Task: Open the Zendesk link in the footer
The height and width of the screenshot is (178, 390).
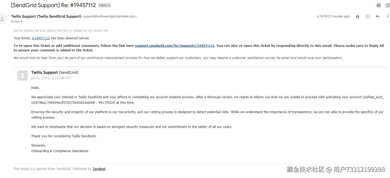Action: coord(99,169)
